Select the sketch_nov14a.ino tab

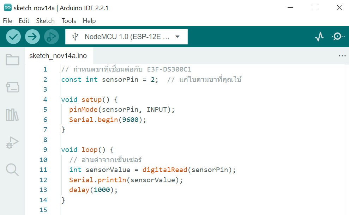(58, 56)
